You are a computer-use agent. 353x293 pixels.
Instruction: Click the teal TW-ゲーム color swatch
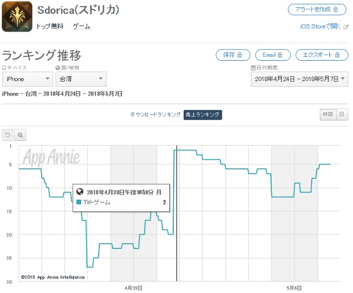pos(79,203)
